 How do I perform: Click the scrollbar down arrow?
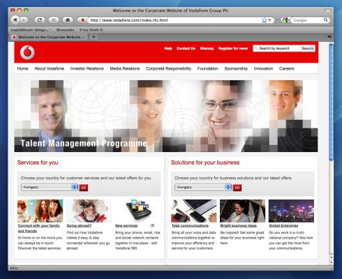click(332, 262)
